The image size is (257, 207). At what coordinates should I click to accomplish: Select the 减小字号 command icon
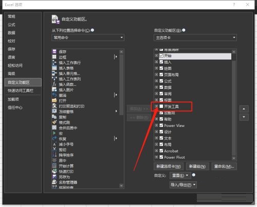54,144
